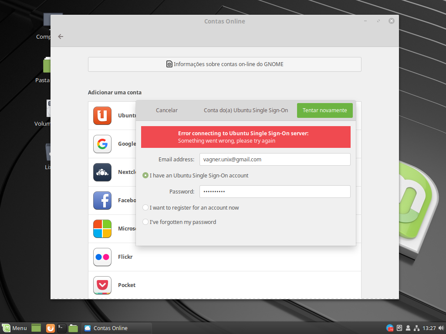Maximize the Contas Online window
Viewport: 446px width, 334px height.
pyautogui.click(x=378, y=21)
